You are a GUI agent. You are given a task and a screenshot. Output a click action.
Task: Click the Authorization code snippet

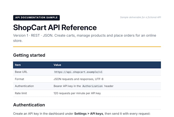click(92, 86)
